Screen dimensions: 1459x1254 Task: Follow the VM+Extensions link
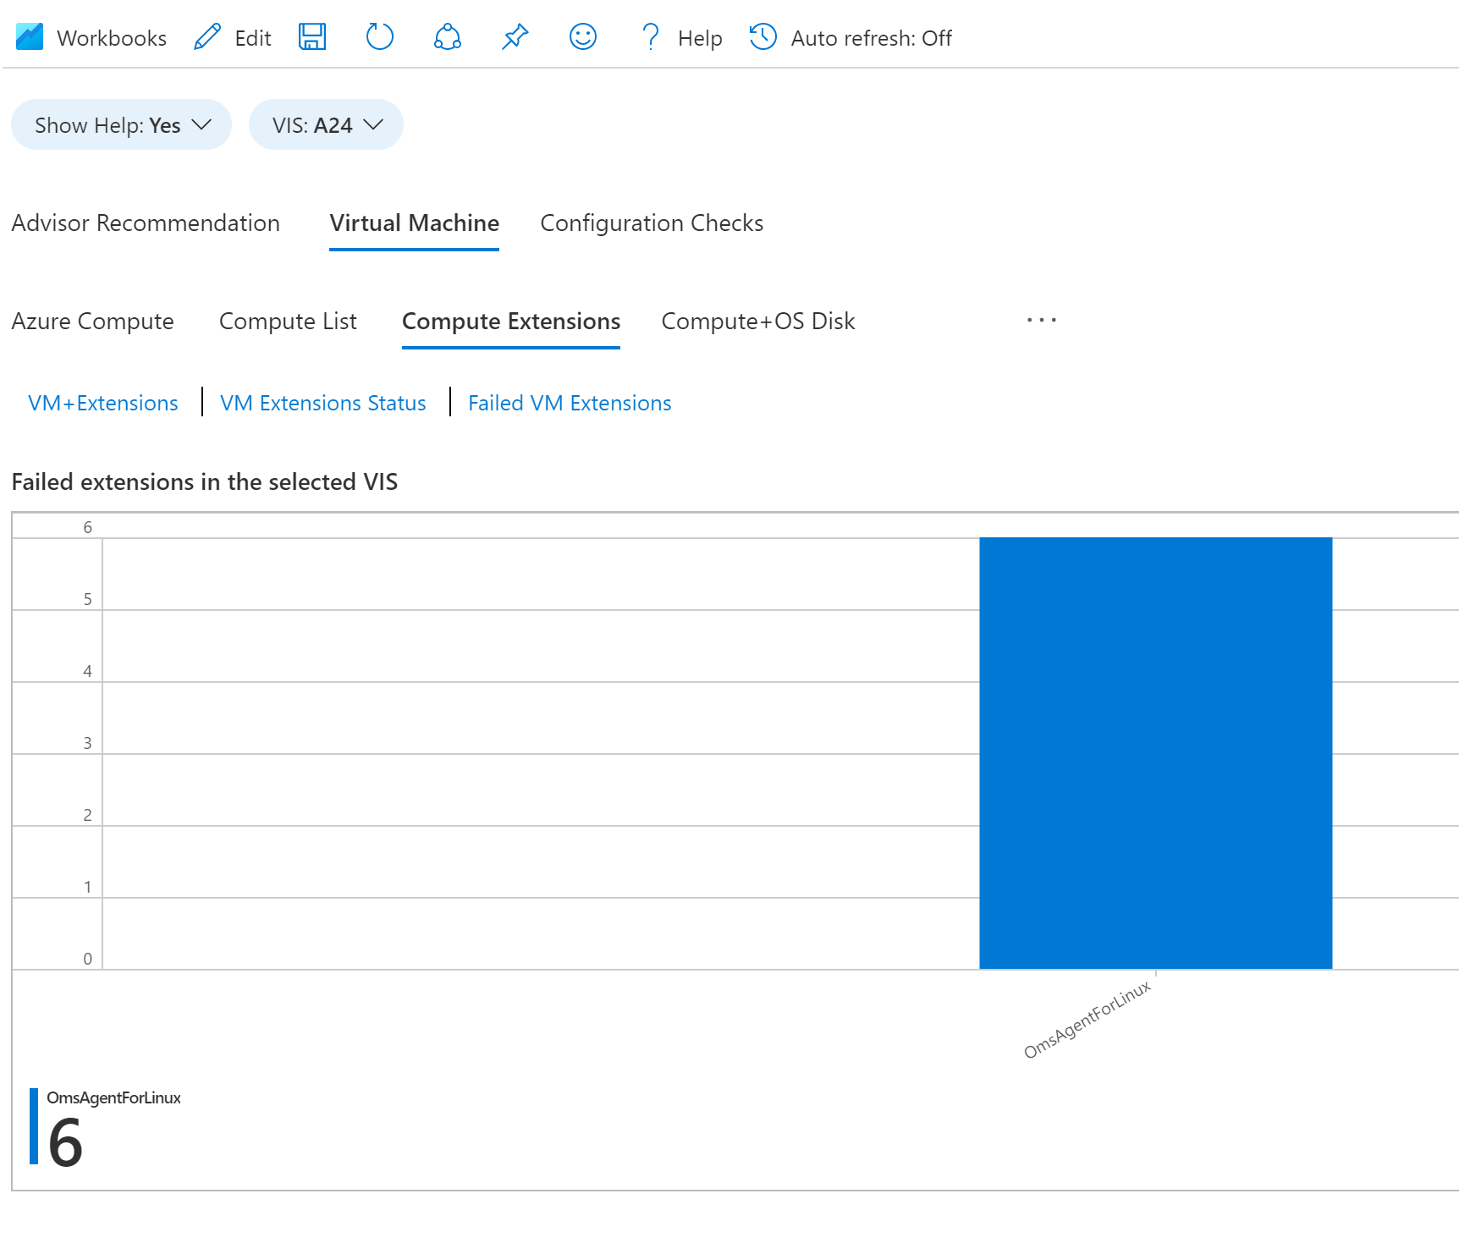[x=103, y=403]
